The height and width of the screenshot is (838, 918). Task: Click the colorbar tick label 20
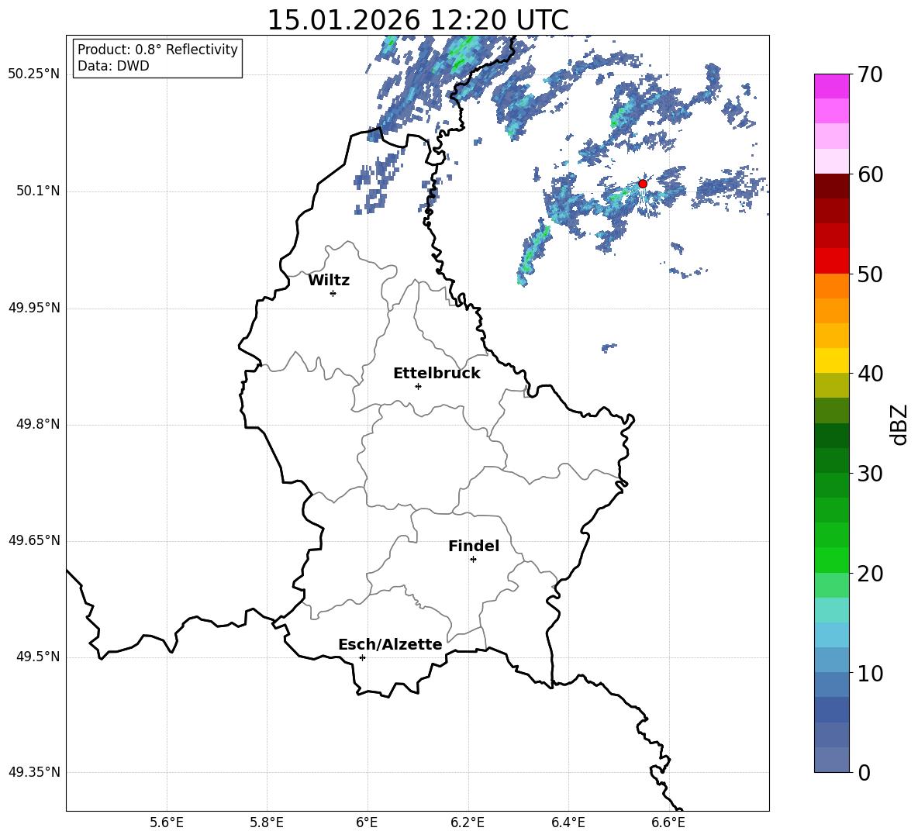point(870,574)
